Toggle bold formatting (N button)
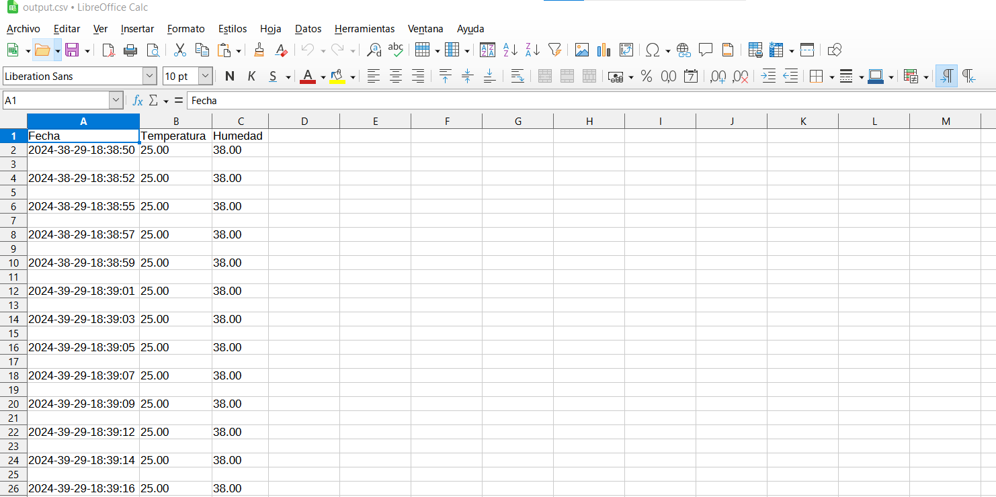Viewport: 996px width, 497px height. [x=229, y=77]
